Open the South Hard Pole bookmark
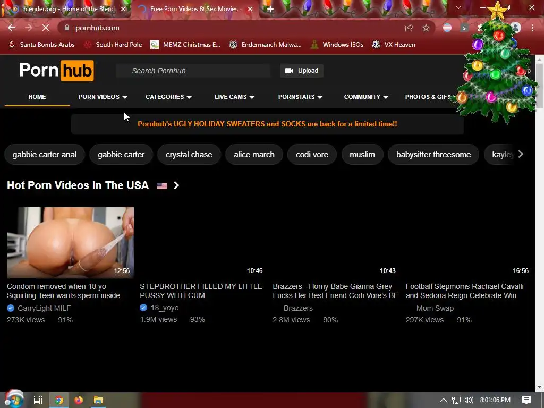 point(114,45)
